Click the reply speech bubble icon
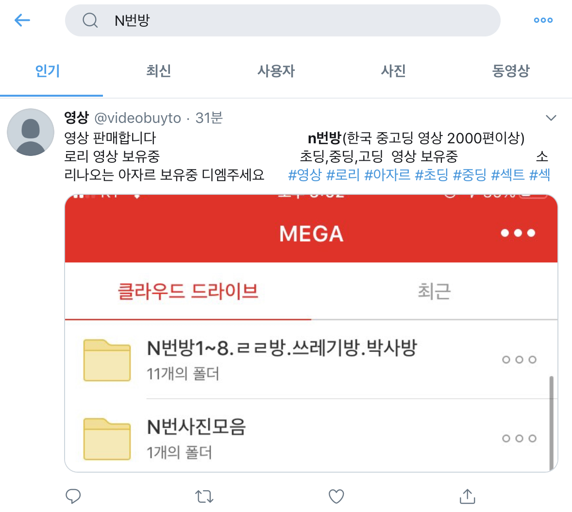 73,496
